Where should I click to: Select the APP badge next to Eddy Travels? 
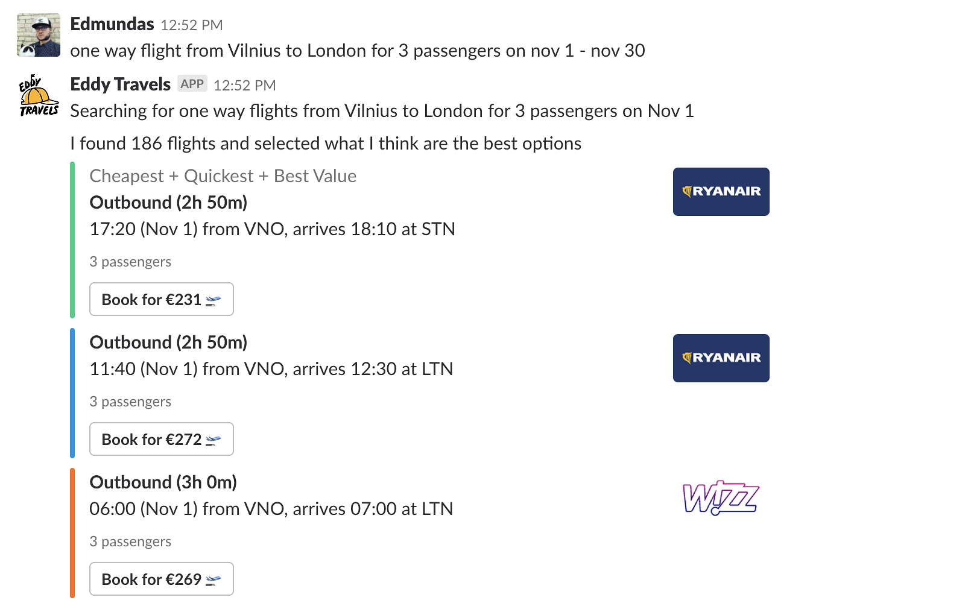tap(192, 83)
